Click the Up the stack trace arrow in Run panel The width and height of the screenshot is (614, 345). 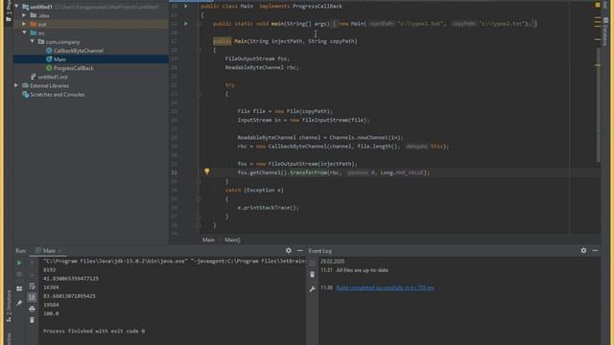click(x=32, y=263)
